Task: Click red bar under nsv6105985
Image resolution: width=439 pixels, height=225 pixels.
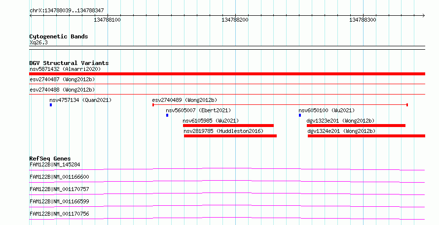Action: 228,126
